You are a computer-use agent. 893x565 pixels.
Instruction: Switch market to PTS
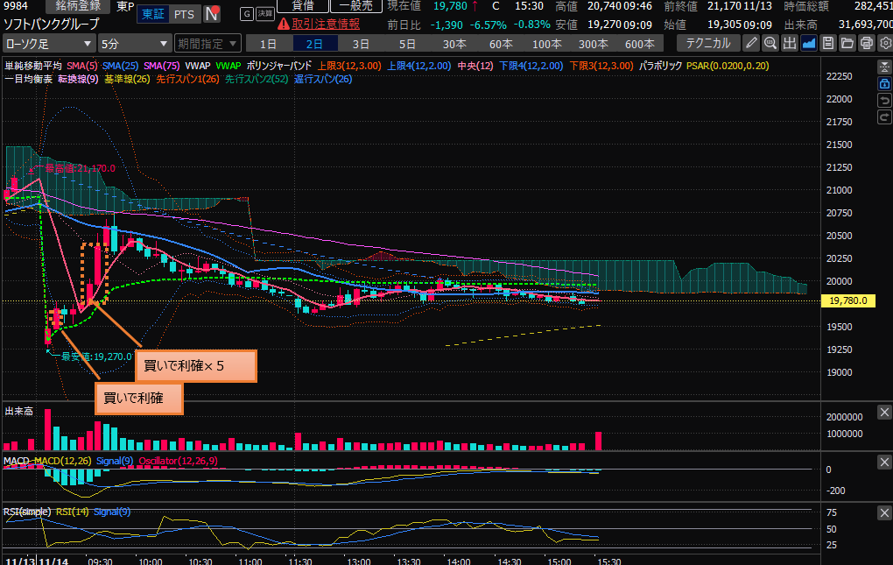184,14
